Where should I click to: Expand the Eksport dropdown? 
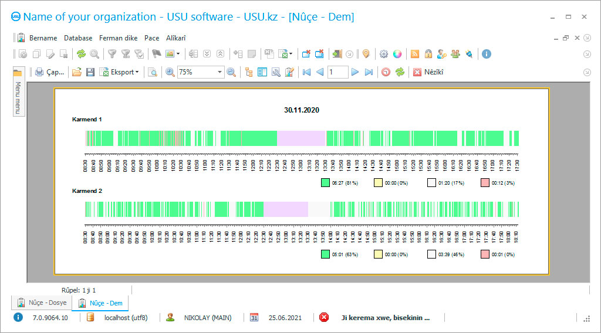point(137,72)
